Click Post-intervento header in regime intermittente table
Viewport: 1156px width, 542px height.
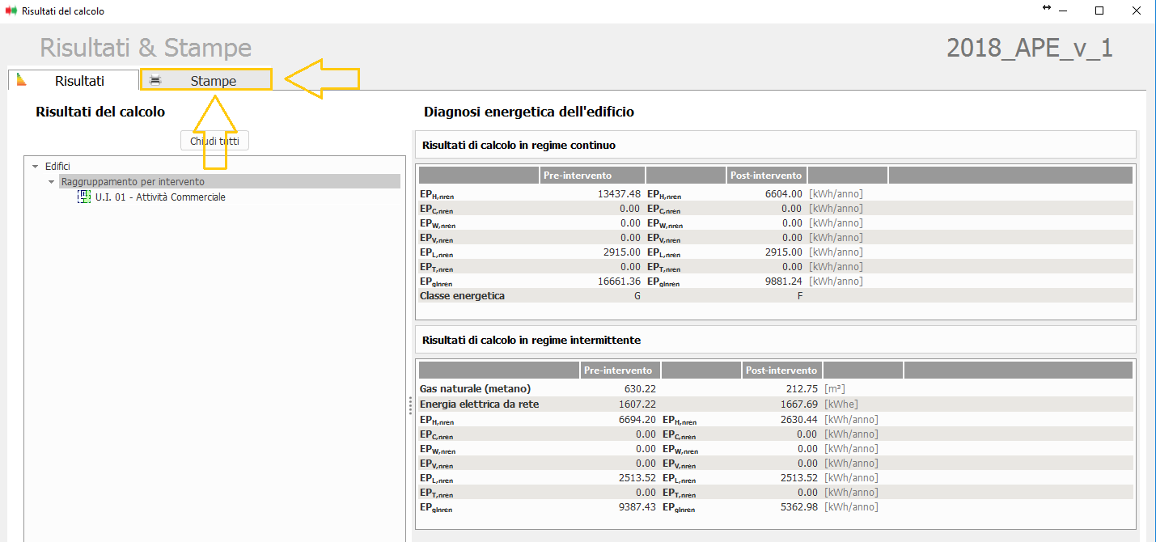point(781,371)
